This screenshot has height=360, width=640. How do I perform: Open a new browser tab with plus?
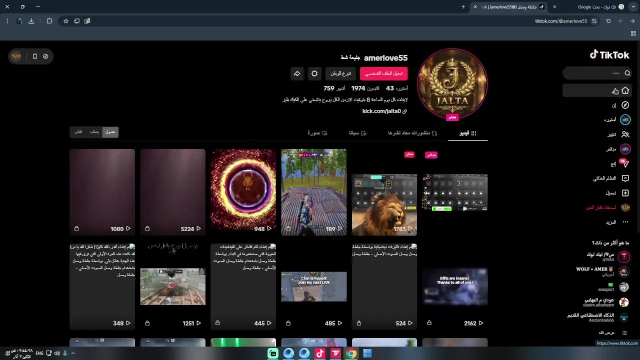[463, 7]
